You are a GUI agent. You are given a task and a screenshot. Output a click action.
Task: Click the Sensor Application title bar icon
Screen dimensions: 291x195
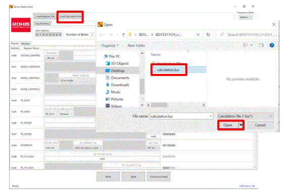pos(11,7)
